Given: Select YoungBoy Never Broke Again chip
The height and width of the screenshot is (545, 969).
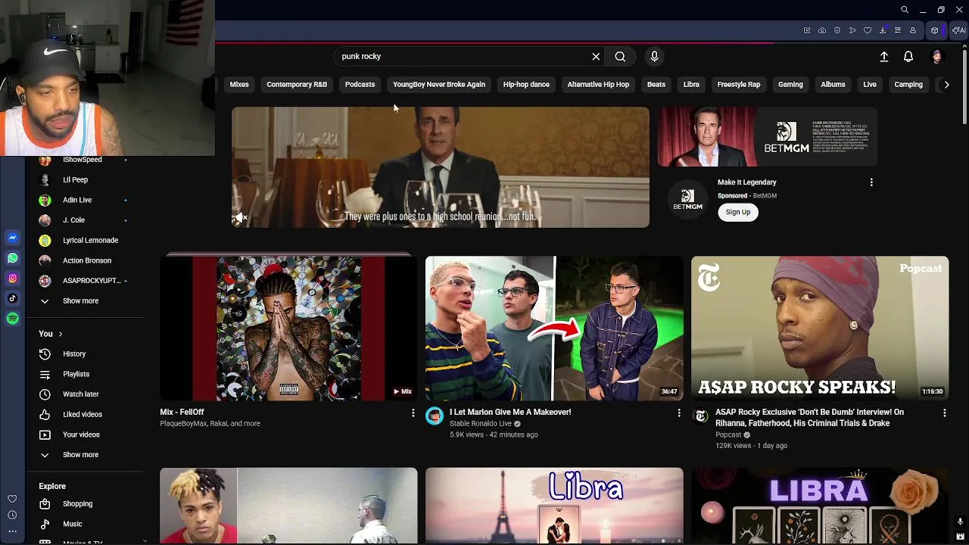Looking at the screenshot, I should tap(439, 85).
